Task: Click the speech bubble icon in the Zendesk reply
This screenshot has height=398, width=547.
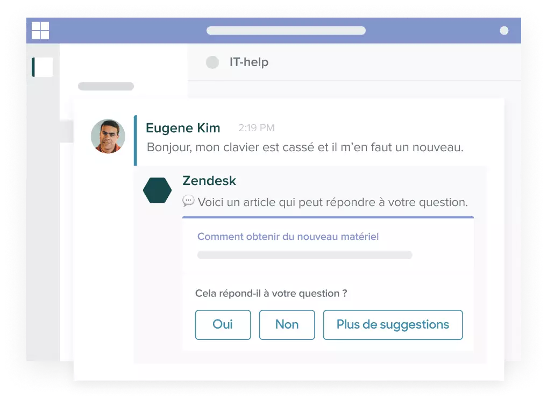Action: 188,201
